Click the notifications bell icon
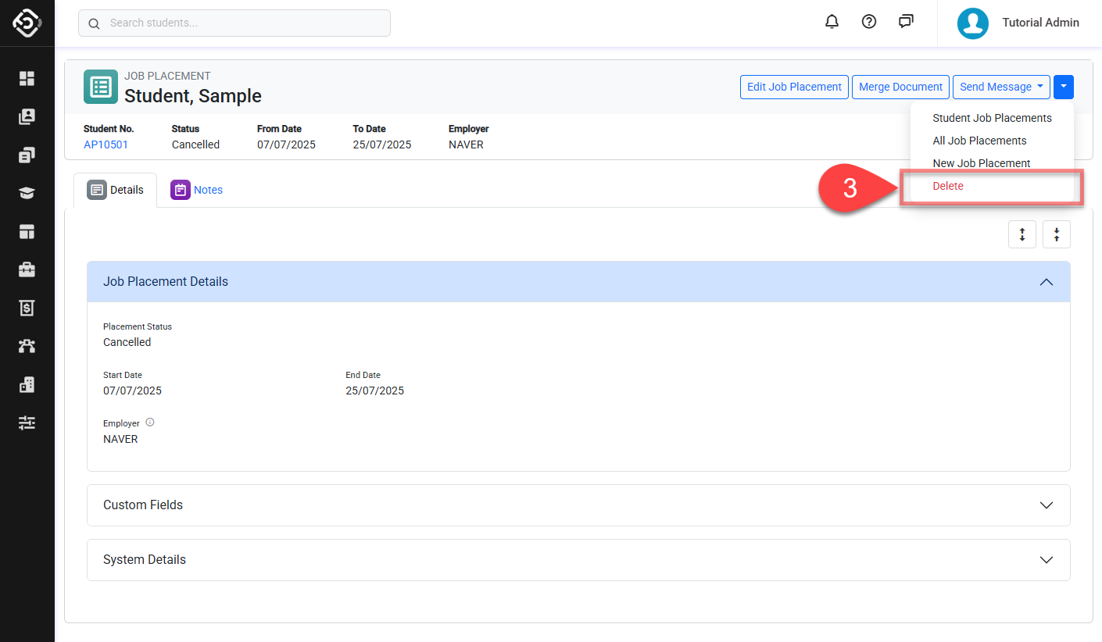The image size is (1102, 642). pos(832,22)
